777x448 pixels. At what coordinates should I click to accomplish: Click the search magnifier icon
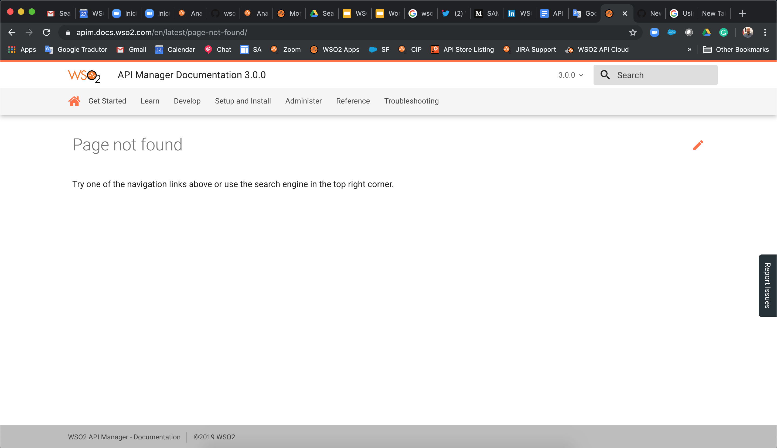[x=605, y=75]
